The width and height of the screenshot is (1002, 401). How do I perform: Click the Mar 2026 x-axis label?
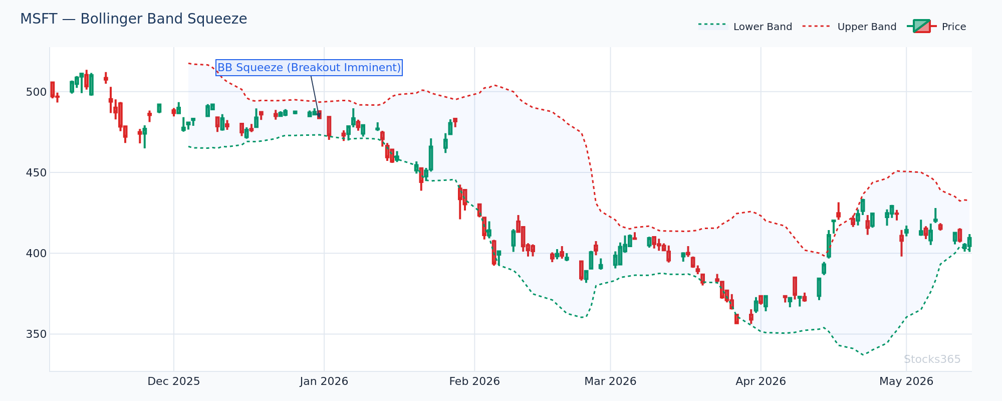coord(610,381)
